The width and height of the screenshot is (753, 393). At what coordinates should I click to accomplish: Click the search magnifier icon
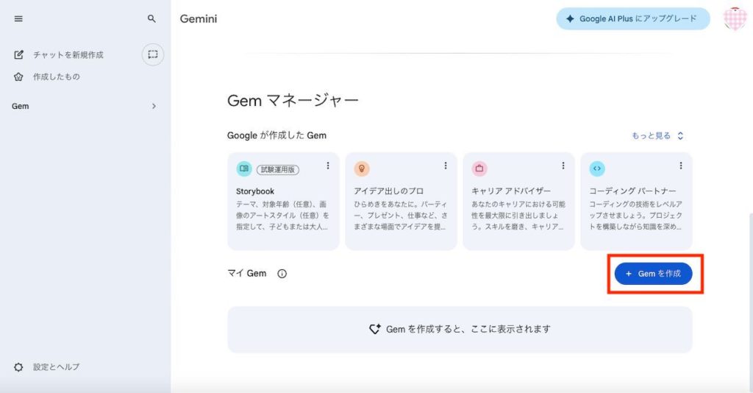click(151, 19)
